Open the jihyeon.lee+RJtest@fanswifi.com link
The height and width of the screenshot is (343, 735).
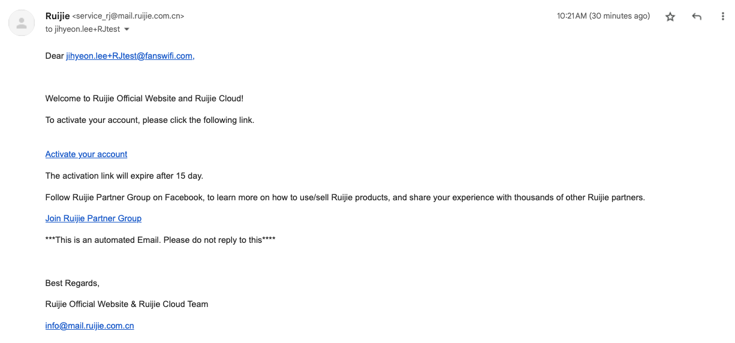click(130, 56)
